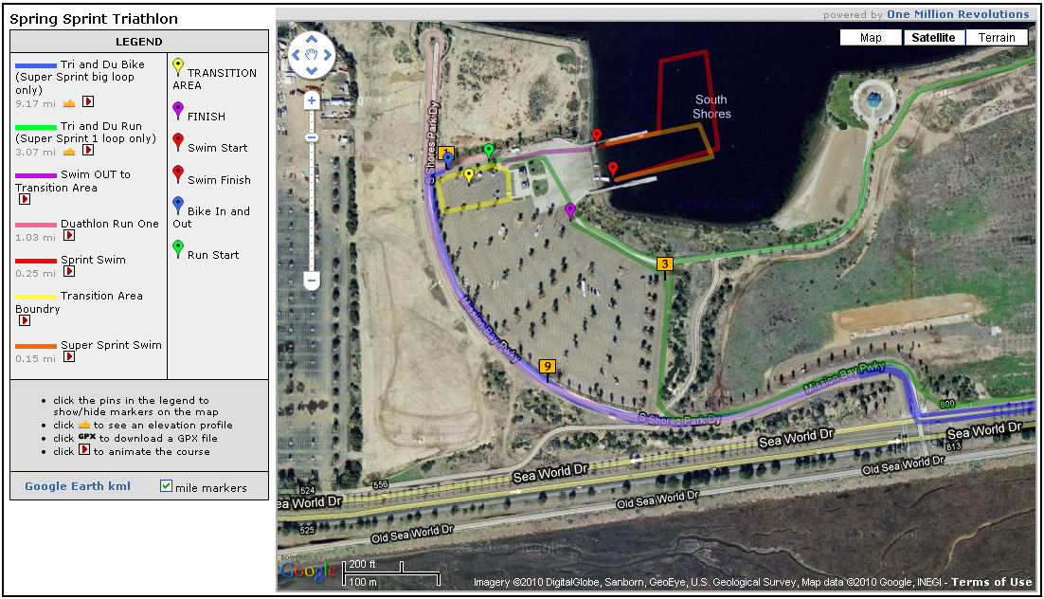
Task: Pan the map up with arrow control
Action: click(x=311, y=41)
